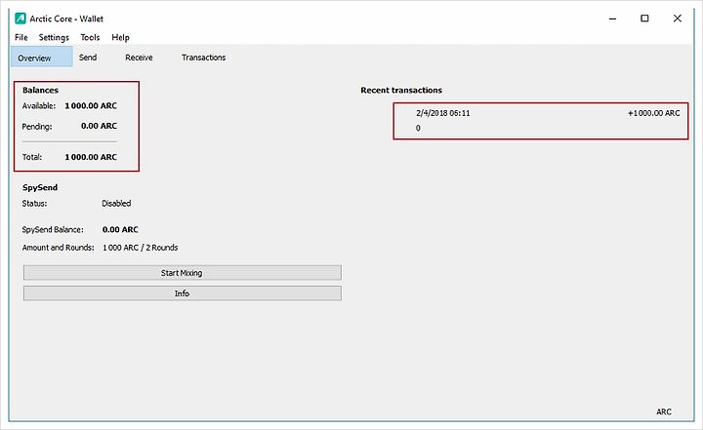Click the +1 000.00 ARC transaction amount
The width and height of the screenshot is (703, 430).
click(653, 113)
